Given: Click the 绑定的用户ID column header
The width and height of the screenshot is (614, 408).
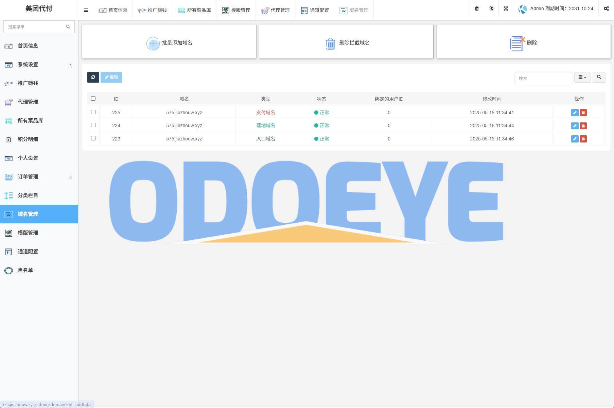Looking at the screenshot, I should click(x=389, y=99).
